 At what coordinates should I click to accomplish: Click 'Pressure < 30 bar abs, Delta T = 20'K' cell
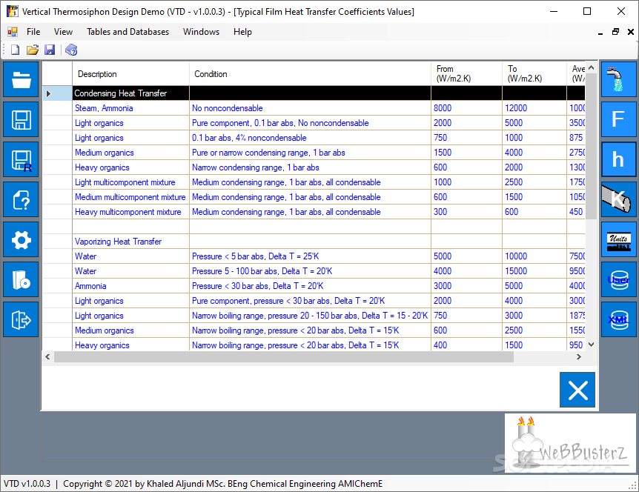tap(310, 286)
